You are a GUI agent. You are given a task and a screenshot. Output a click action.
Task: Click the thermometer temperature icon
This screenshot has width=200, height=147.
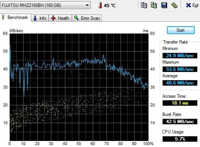(x=100, y=5)
